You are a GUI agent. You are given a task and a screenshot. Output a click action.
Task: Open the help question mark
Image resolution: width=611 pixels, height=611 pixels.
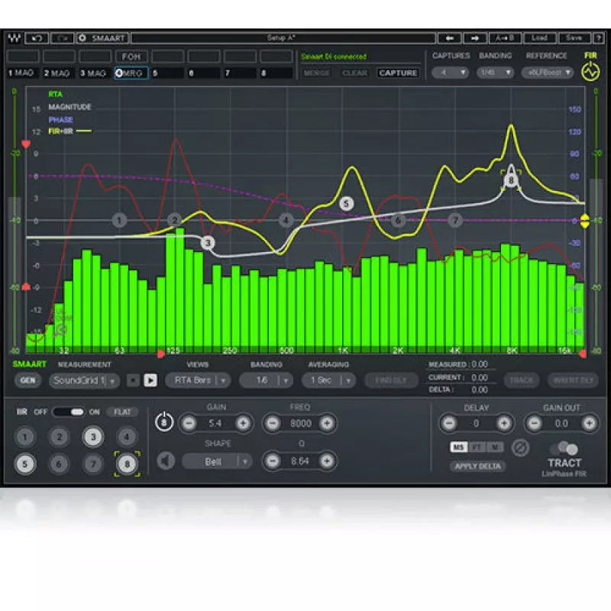598,38
